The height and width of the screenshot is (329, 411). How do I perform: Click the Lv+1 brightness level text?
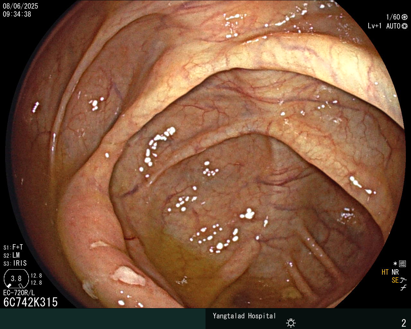(x=375, y=26)
